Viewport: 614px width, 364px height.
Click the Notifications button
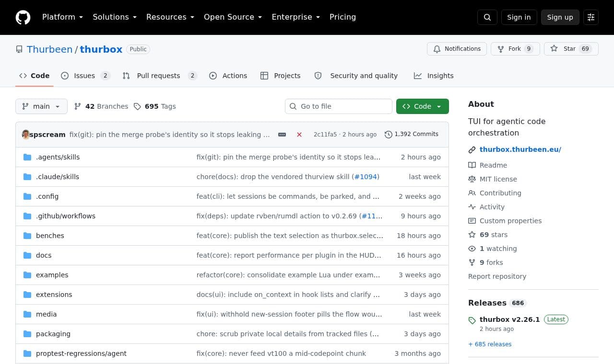coord(457,49)
